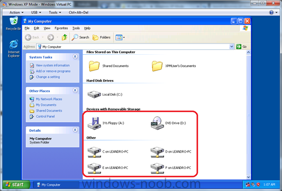Select the 3½ Floppy (A:) drive icon
The image size is (282, 191).
(x=94, y=123)
